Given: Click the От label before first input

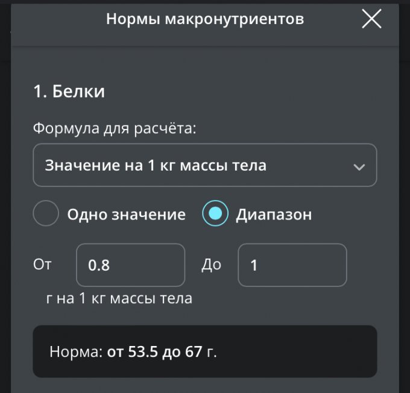Looking at the screenshot, I should point(43,265).
